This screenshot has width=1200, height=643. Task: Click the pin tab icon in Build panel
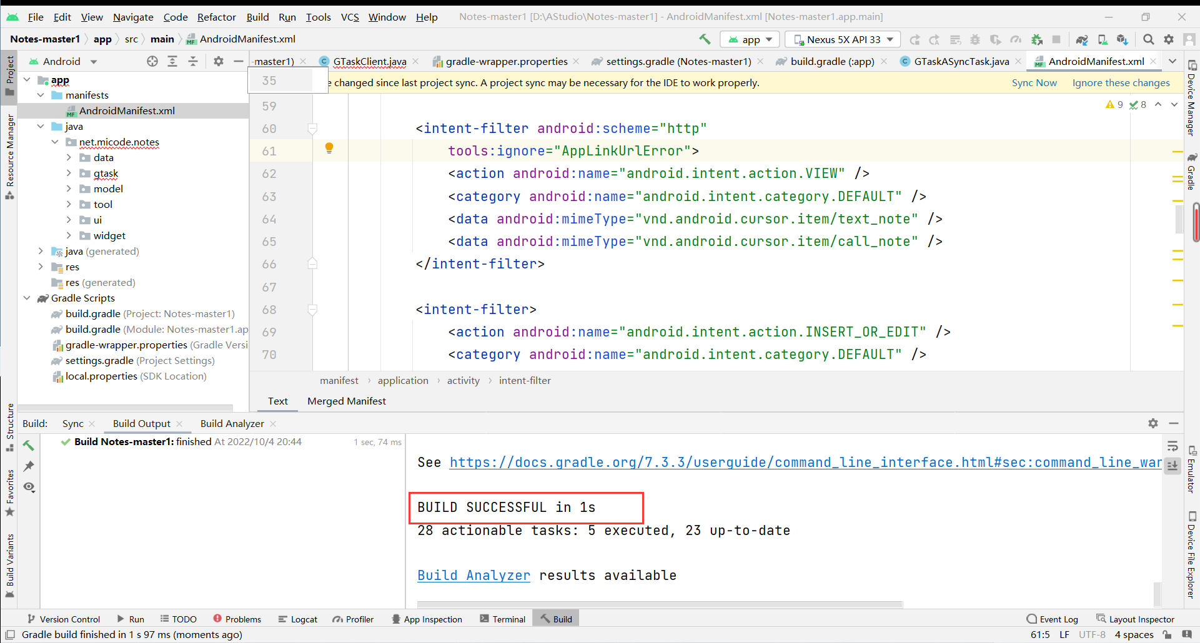pyautogui.click(x=29, y=466)
